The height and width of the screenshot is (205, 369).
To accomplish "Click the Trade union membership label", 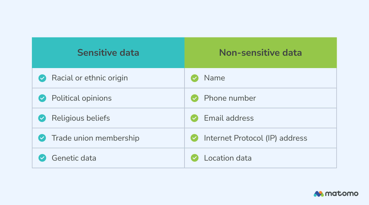I will [95, 138].
